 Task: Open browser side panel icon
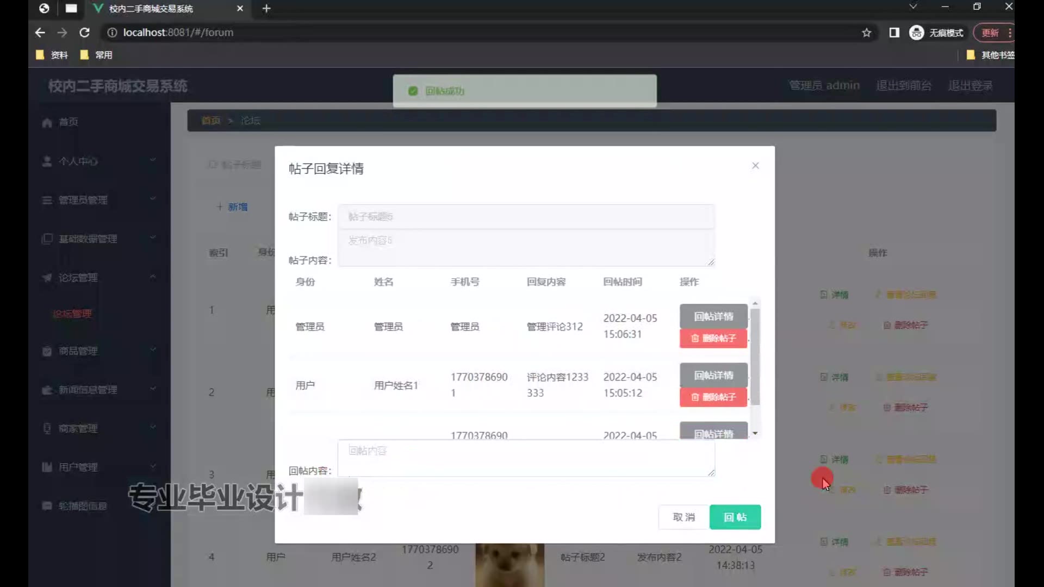click(x=894, y=33)
